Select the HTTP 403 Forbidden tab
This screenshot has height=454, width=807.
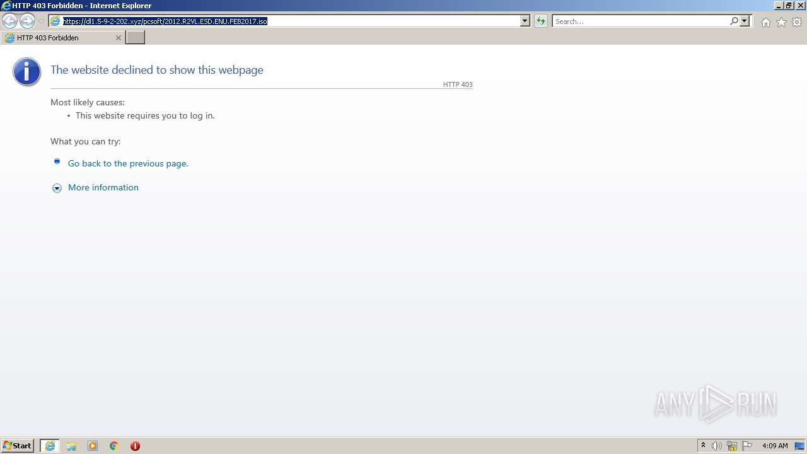63,38
